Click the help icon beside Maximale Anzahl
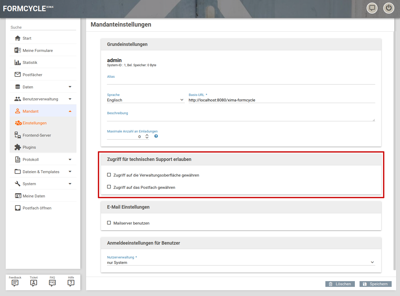The image size is (400, 296). (x=156, y=136)
